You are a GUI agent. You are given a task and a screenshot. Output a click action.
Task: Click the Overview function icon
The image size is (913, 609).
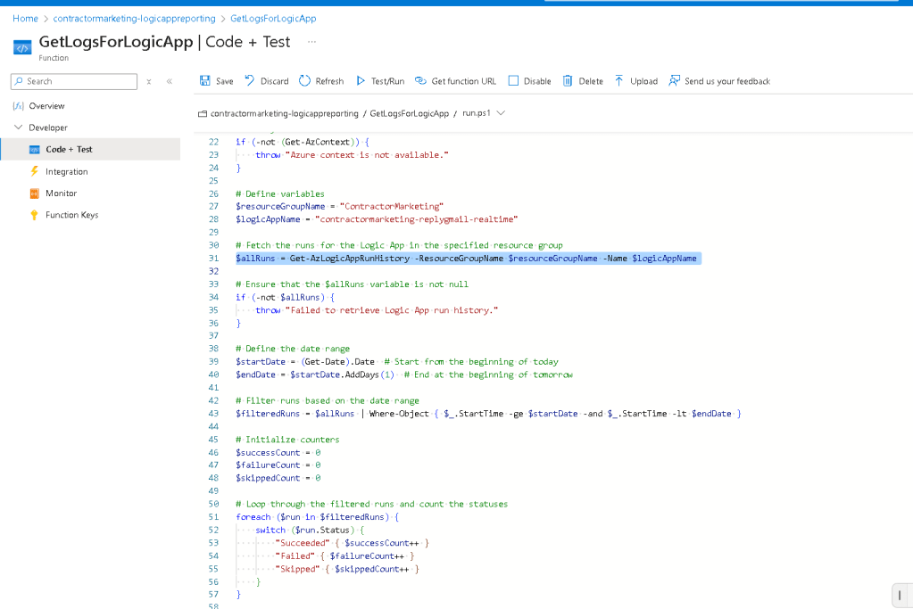[x=18, y=106]
